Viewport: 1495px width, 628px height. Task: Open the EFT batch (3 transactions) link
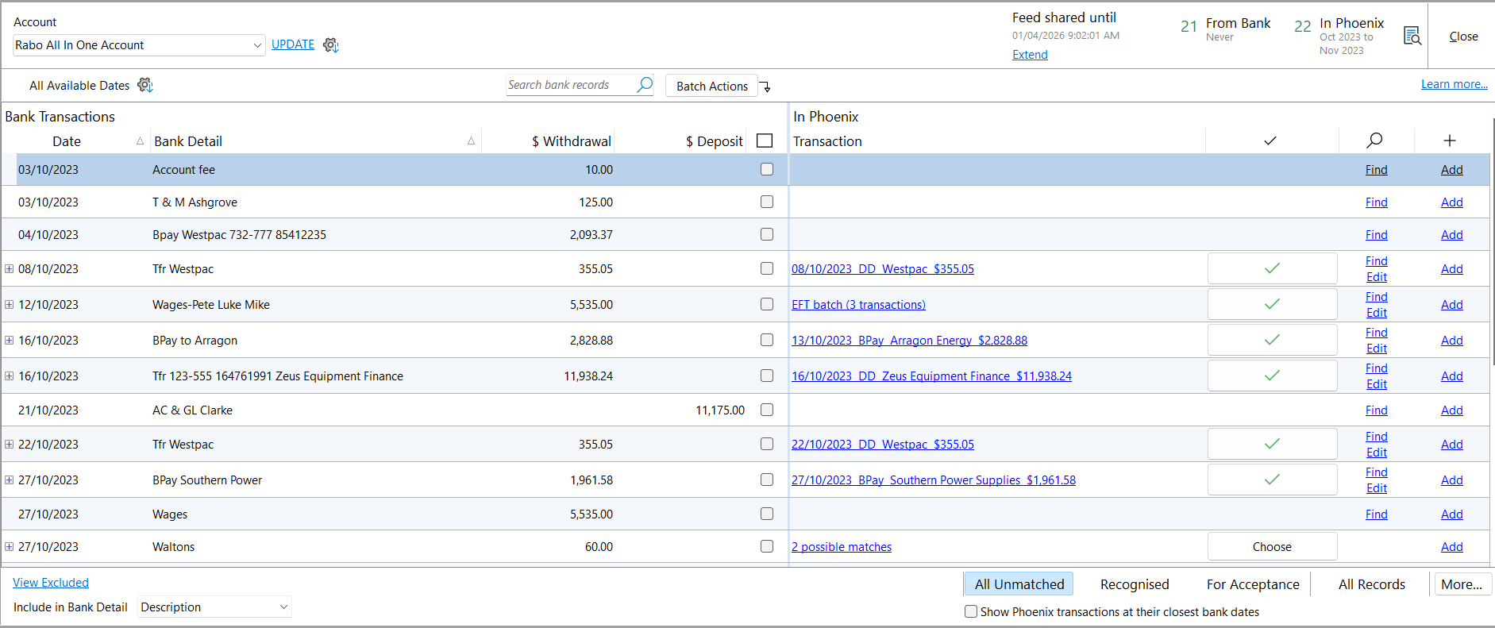click(858, 305)
